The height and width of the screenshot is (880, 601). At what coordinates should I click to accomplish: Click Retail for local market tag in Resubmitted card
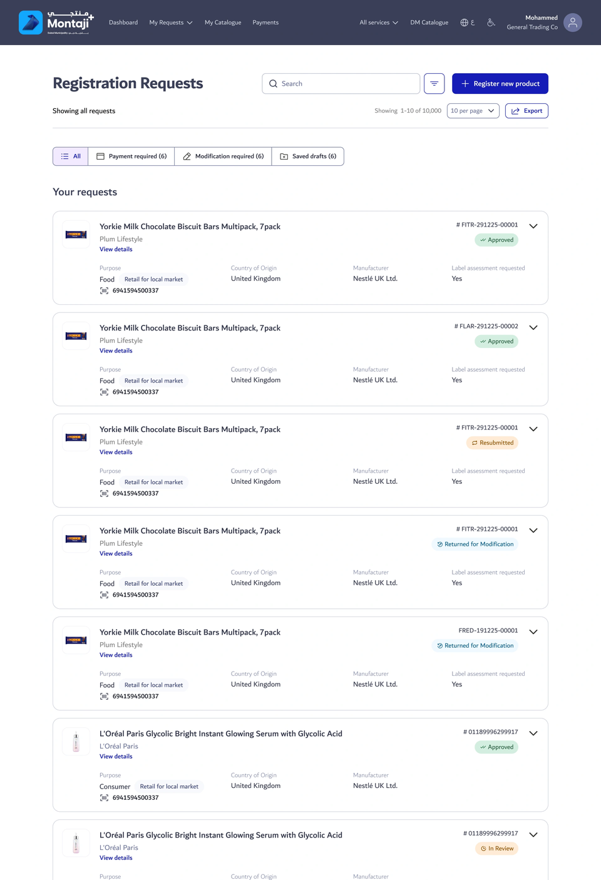tap(153, 482)
